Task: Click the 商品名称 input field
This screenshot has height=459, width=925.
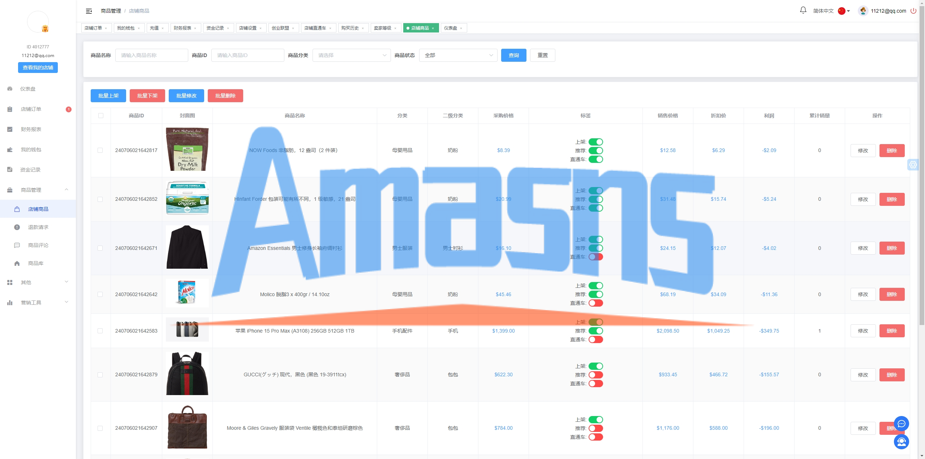Action: coord(152,55)
